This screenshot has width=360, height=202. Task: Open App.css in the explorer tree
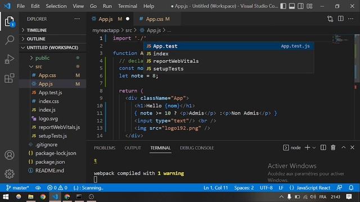point(53,75)
